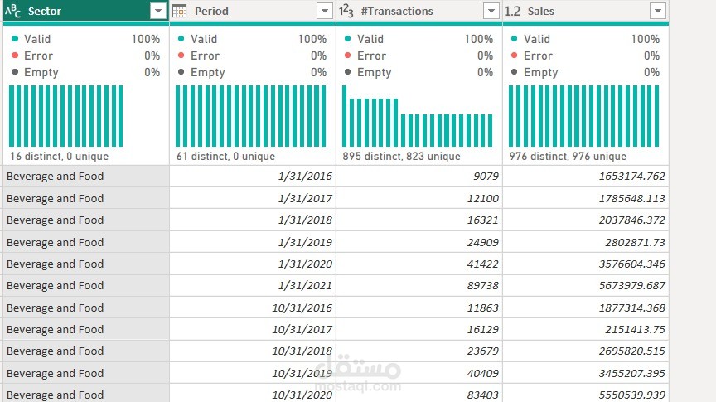Click the #Transactions value distribution chart
The image size is (716, 402).
pyautogui.click(x=418, y=118)
